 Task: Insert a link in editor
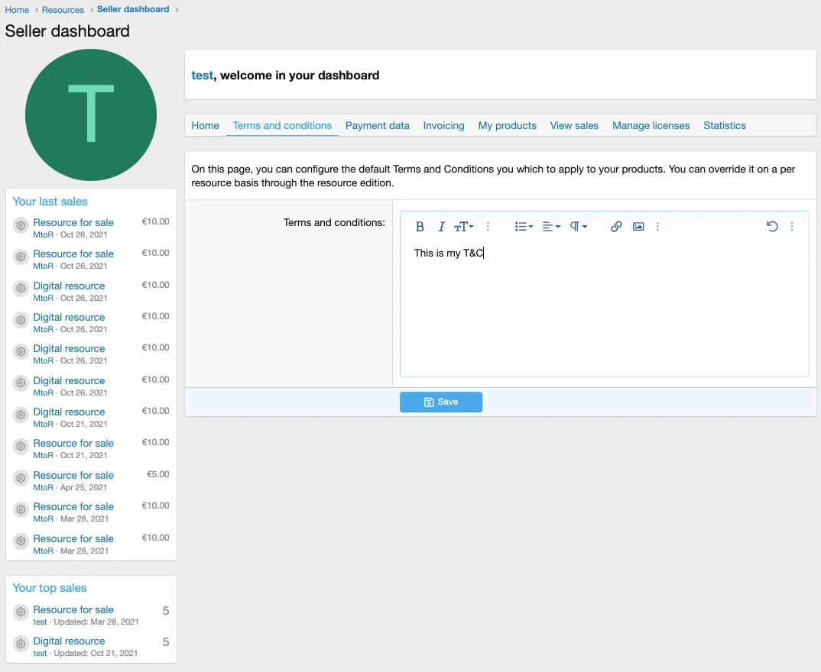tap(616, 227)
